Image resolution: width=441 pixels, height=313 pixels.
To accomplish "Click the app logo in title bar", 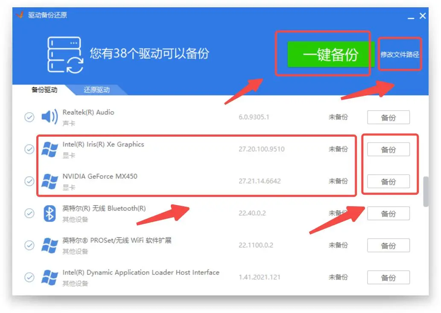I will point(20,15).
